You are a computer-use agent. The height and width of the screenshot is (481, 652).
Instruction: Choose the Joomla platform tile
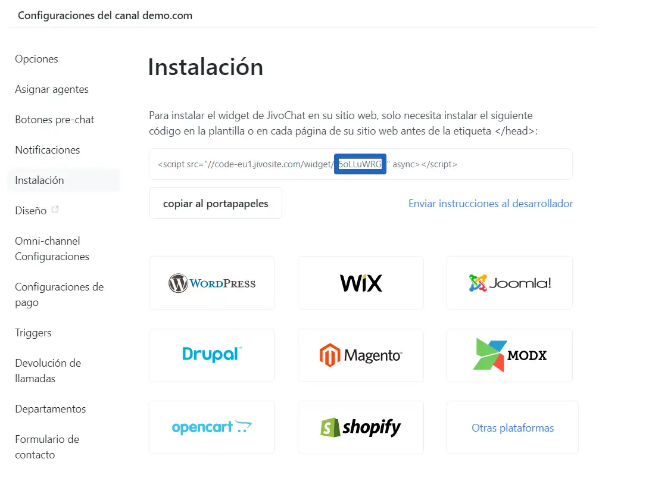coord(510,283)
